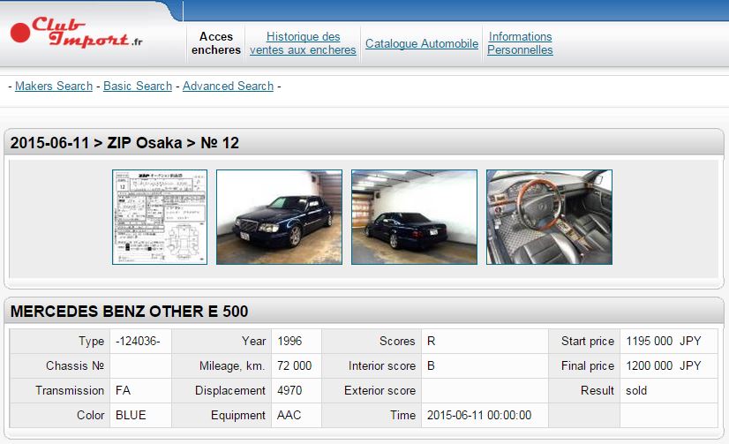729x444 pixels.
Task: Open the Acces encheres tab
Action: 216,43
